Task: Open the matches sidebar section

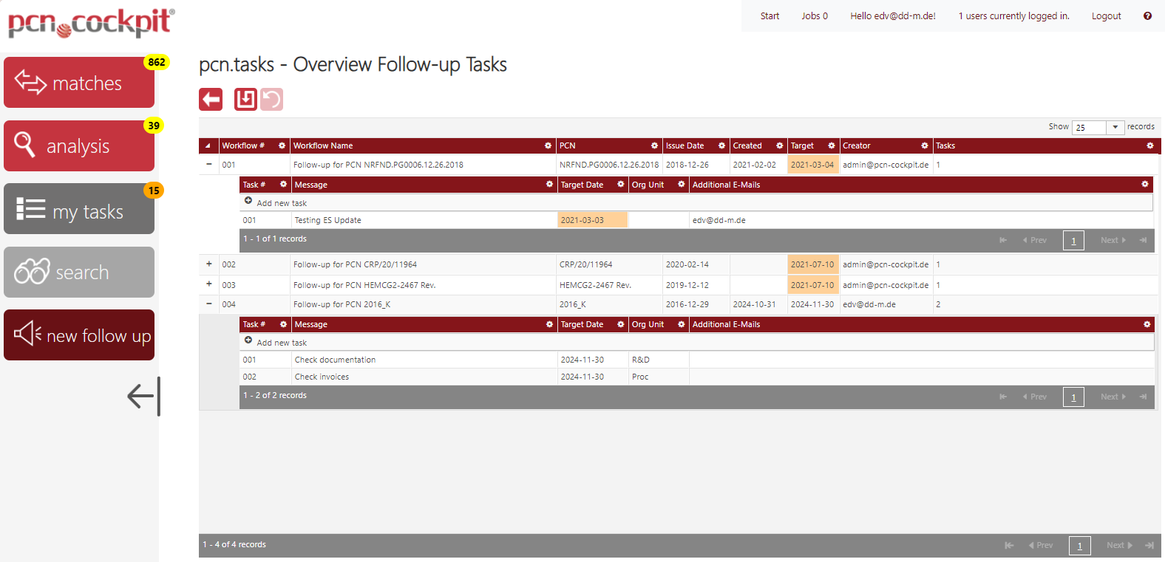Action: tap(79, 83)
